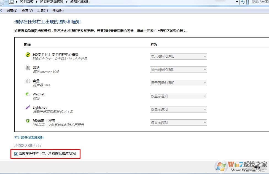Open the 帮助(H) menu
Viewport: 269px width, 174px height.
58,10
